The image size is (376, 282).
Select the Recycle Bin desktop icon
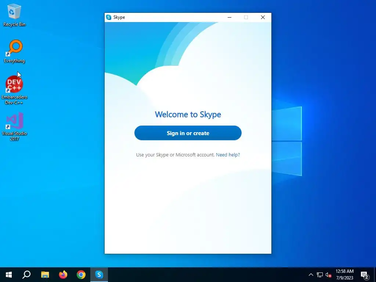tap(14, 15)
